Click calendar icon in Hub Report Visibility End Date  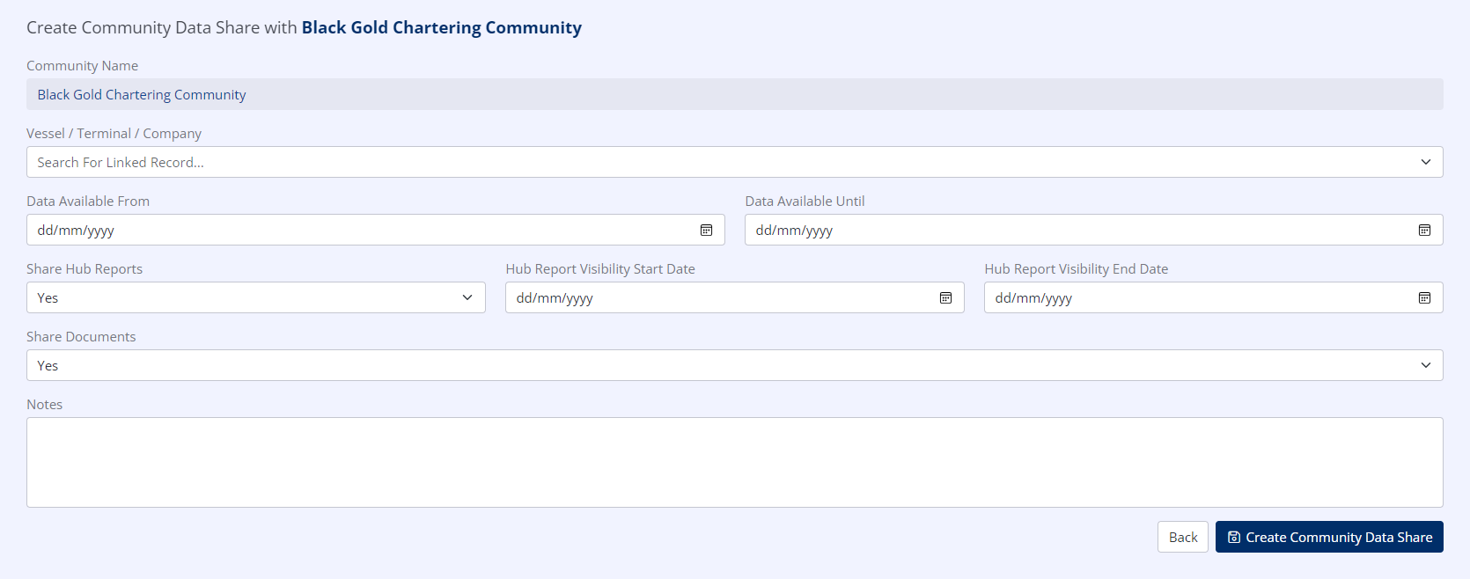coord(1424,298)
